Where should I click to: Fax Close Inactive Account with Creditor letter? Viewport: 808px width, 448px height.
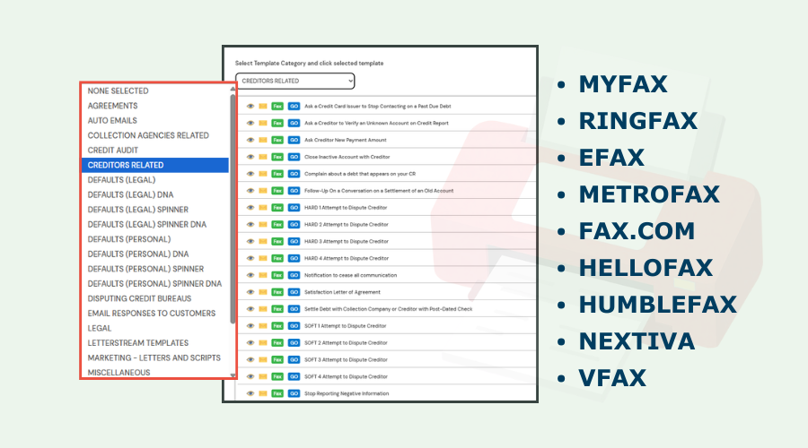point(277,157)
